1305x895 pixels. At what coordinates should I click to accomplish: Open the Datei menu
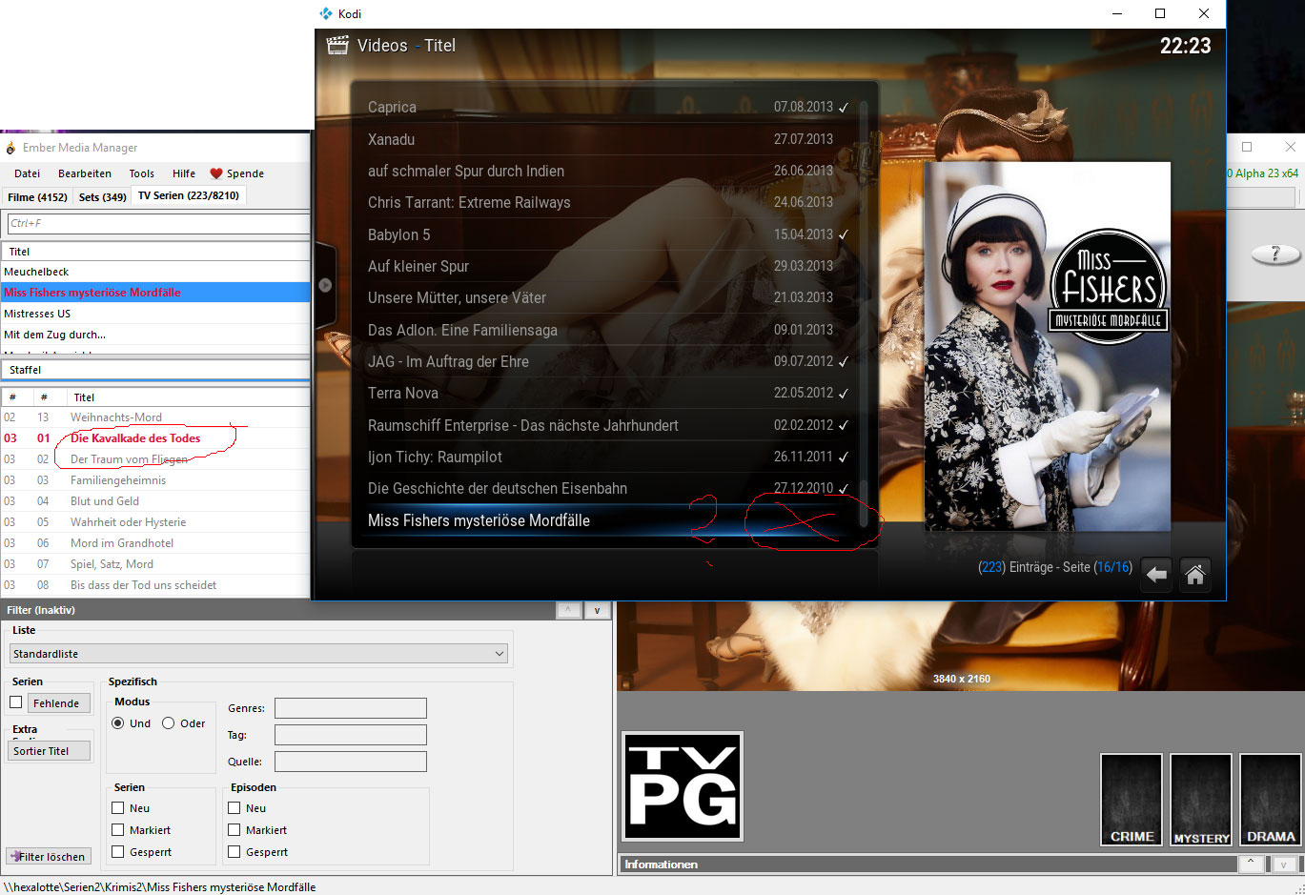click(28, 173)
